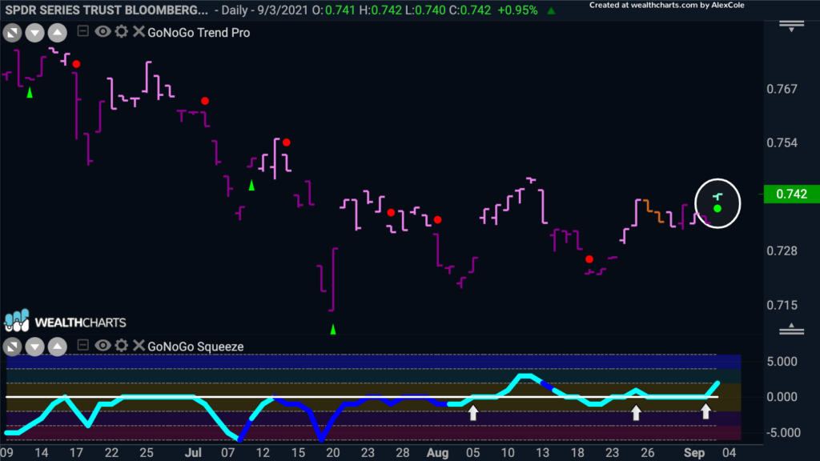The height and width of the screenshot is (461, 820).
Task: Remove the GoNoGo Squeeze indicator
Action: tap(139, 346)
